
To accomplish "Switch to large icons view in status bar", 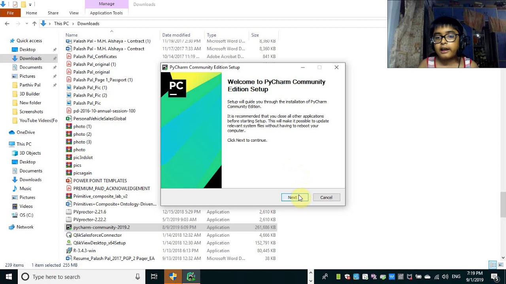I will pyautogui.click(x=500, y=265).
